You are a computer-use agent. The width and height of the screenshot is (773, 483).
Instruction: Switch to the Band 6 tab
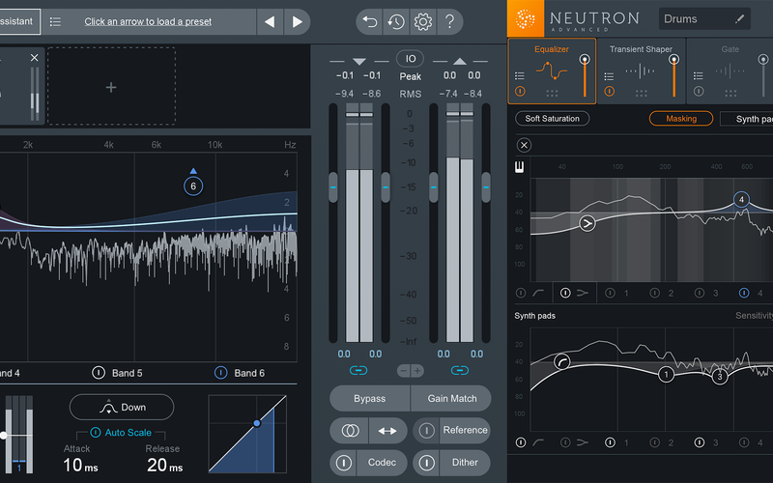point(249,373)
